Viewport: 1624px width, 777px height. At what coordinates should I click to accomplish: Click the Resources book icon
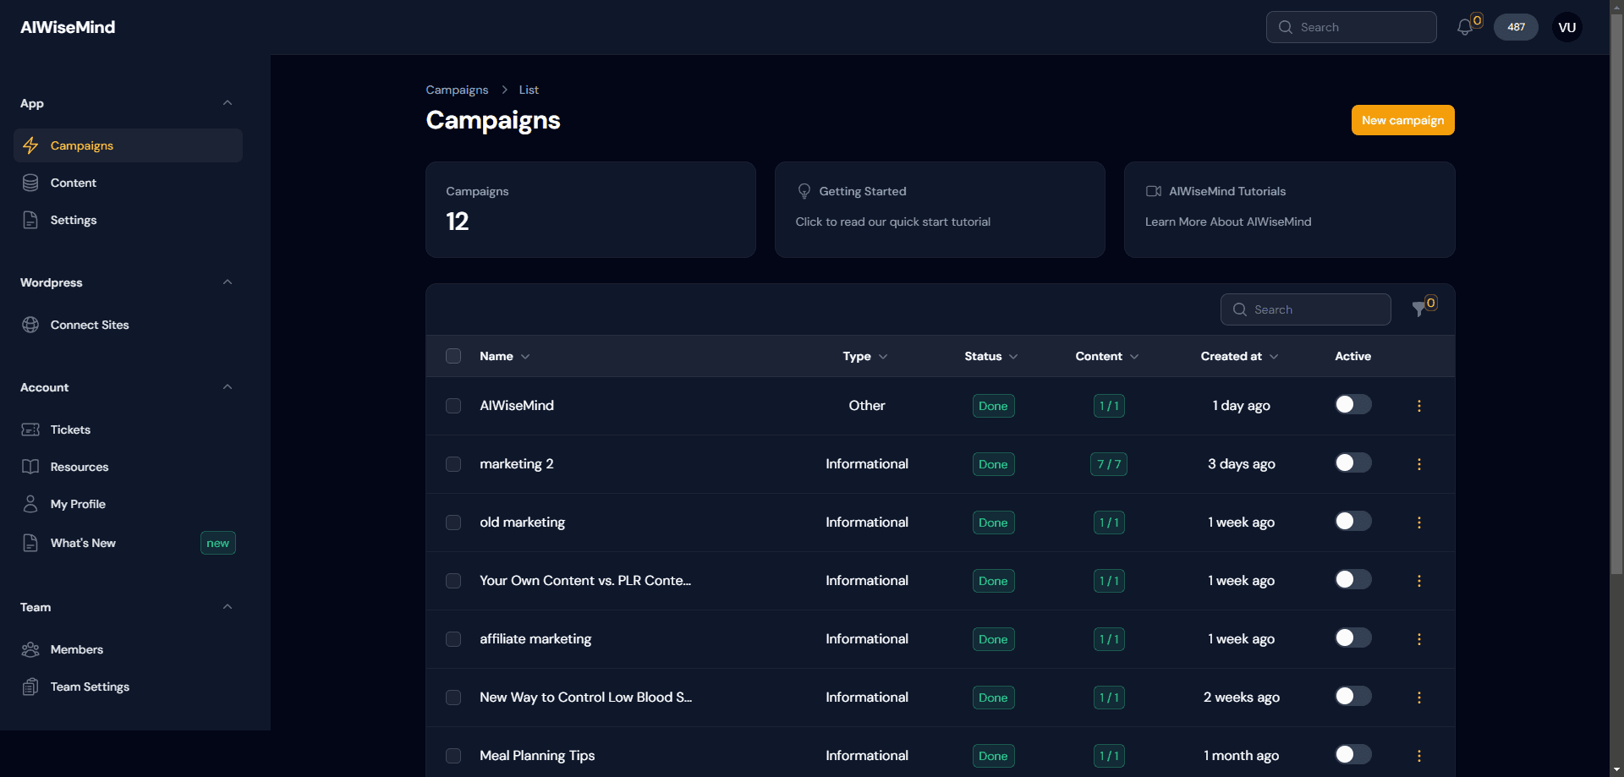tap(30, 467)
